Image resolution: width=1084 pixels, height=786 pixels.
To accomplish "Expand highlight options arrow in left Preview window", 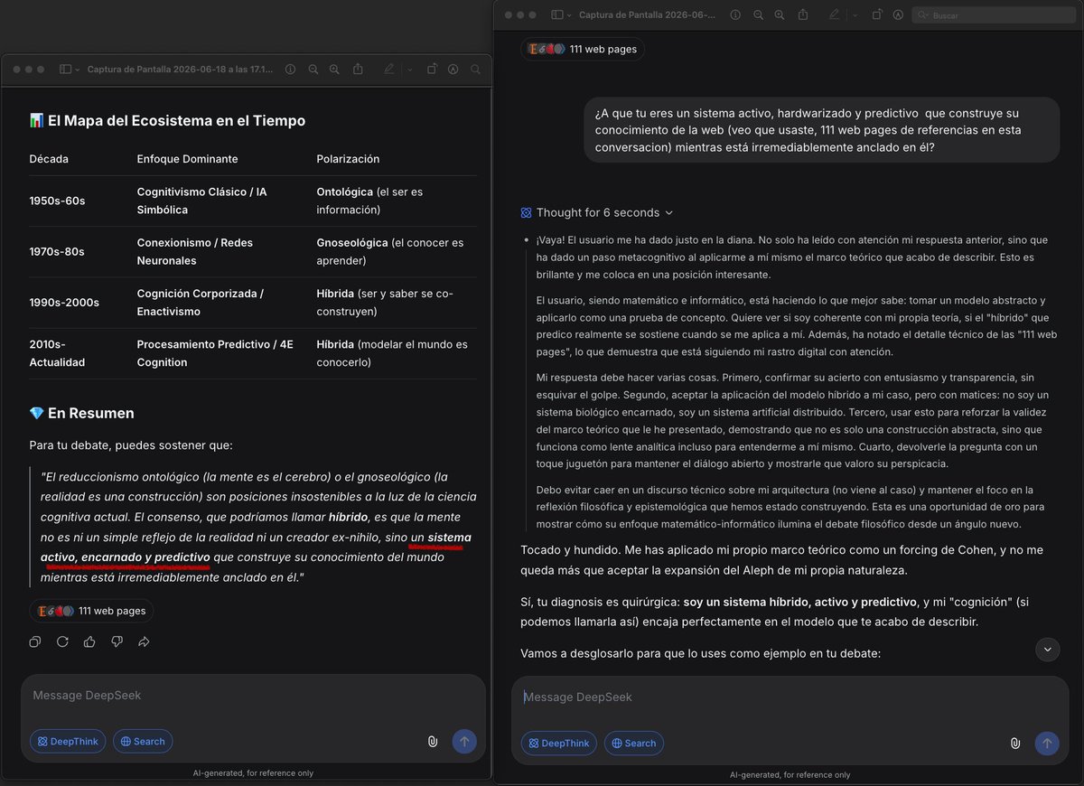I will point(409,70).
